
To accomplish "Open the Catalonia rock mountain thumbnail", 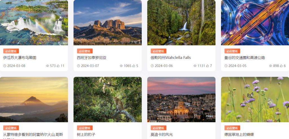I will pos(108,23).
